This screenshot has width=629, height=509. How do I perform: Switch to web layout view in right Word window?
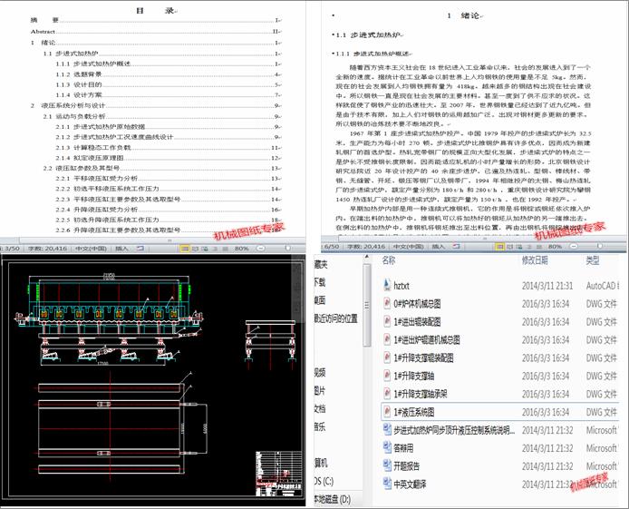(519, 247)
